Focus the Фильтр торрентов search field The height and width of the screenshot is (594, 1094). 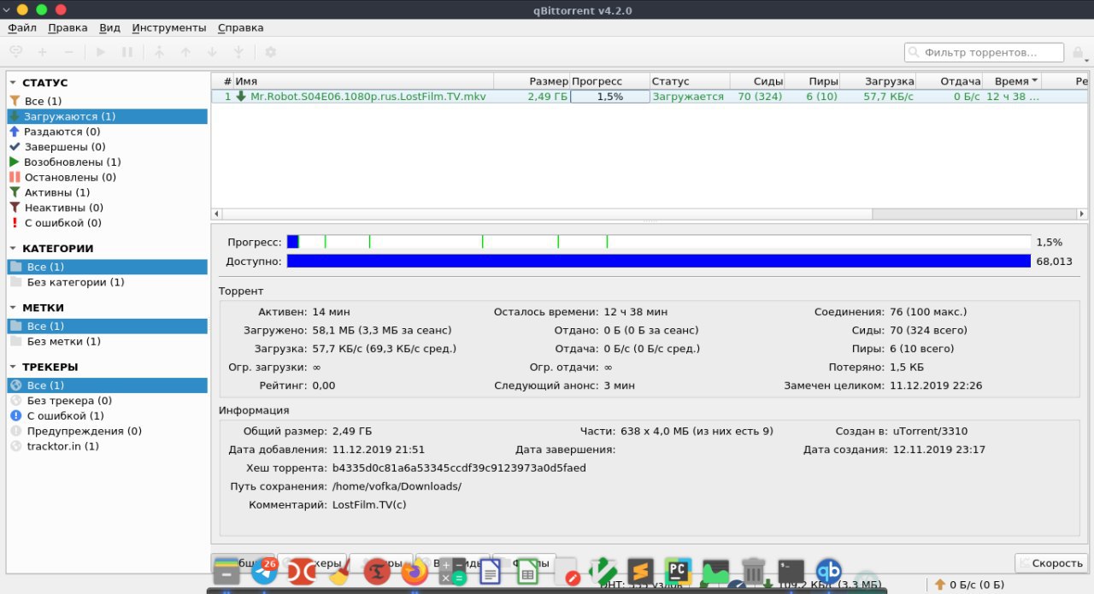985,53
